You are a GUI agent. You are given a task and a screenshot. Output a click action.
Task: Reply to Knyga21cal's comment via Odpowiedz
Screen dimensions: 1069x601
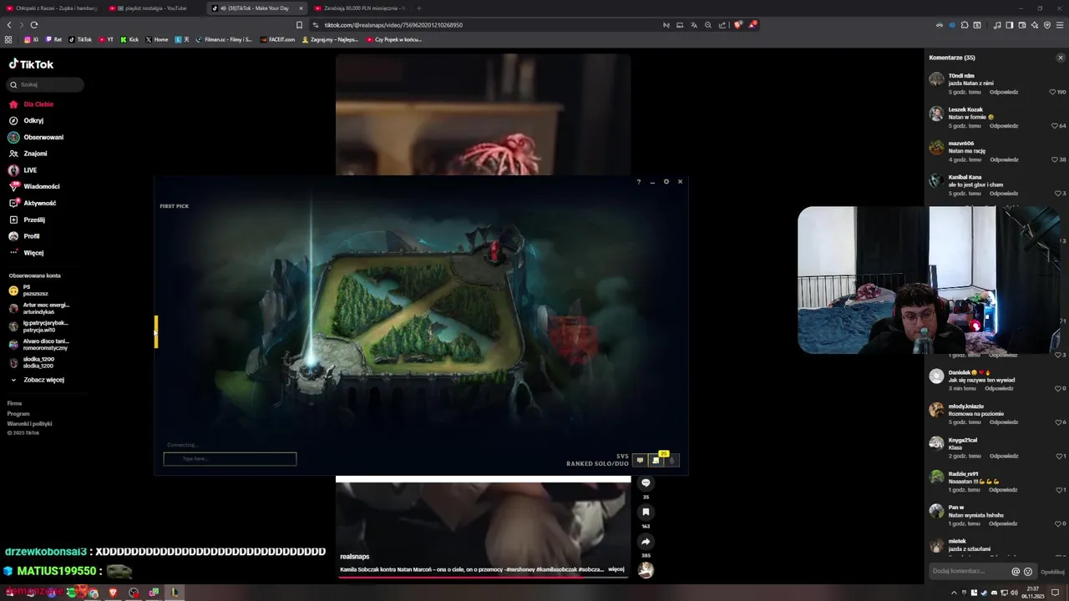tap(1004, 456)
